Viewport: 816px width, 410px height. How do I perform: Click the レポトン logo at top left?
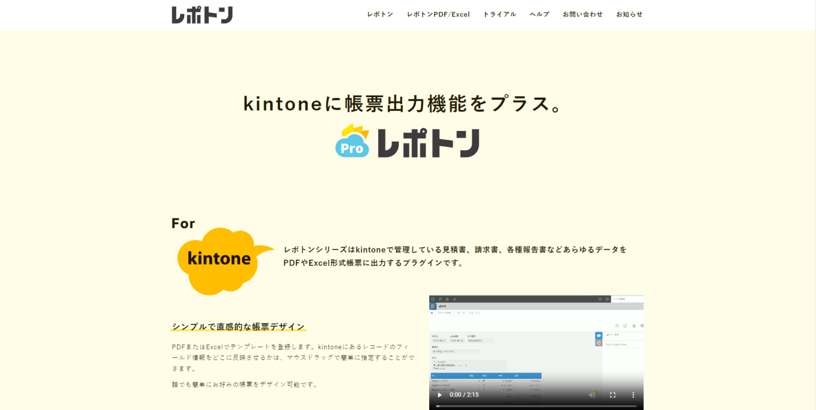point(202,14)
